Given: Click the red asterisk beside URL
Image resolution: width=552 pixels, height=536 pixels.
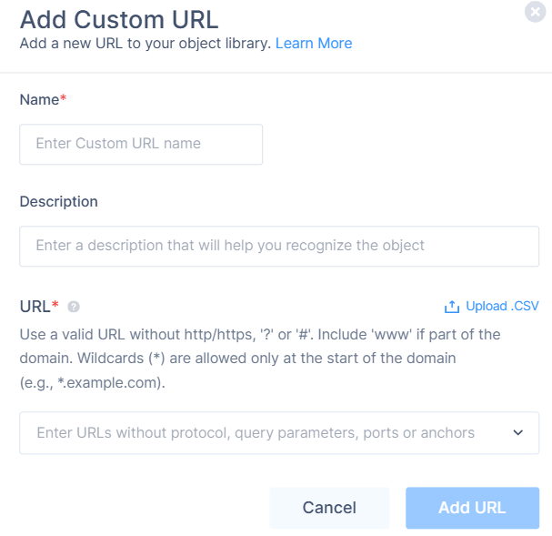Looking at the screenshot, I should (x=55, y=305).
